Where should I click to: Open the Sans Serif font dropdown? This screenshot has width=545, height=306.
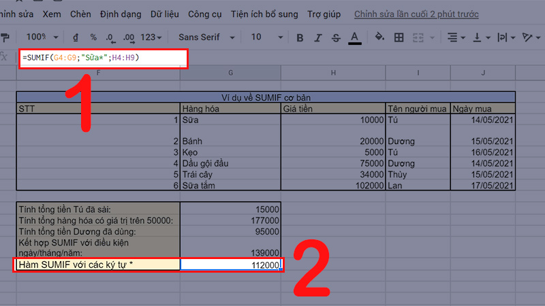coord(206,37)
